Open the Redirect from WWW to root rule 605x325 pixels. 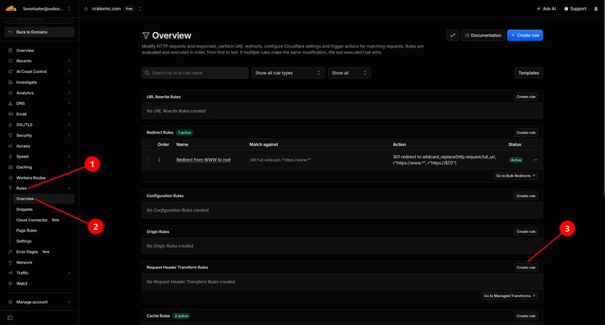tap(203, 160)
